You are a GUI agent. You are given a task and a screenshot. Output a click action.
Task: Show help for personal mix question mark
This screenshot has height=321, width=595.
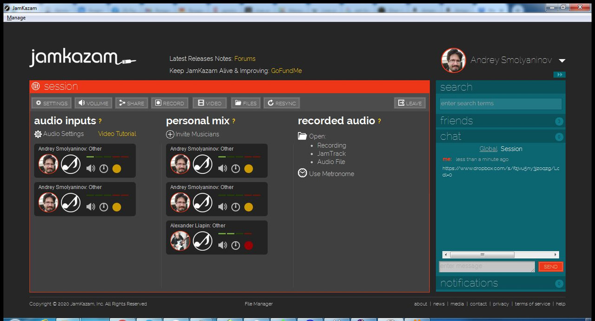pyautogui.click(x=233, y=122)
